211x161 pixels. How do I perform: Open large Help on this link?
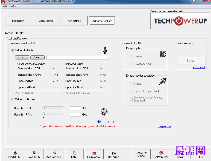tap(106, 122)
